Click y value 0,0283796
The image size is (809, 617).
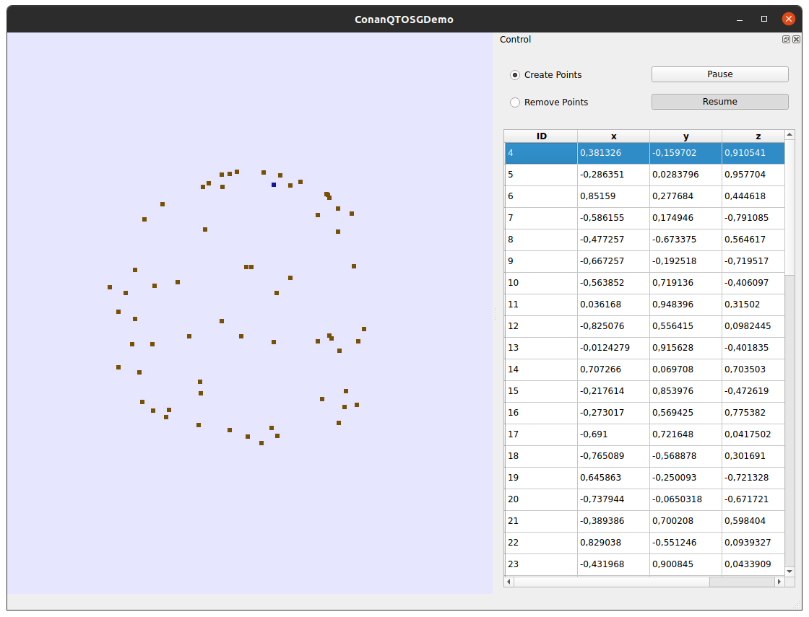coord(685,175)
